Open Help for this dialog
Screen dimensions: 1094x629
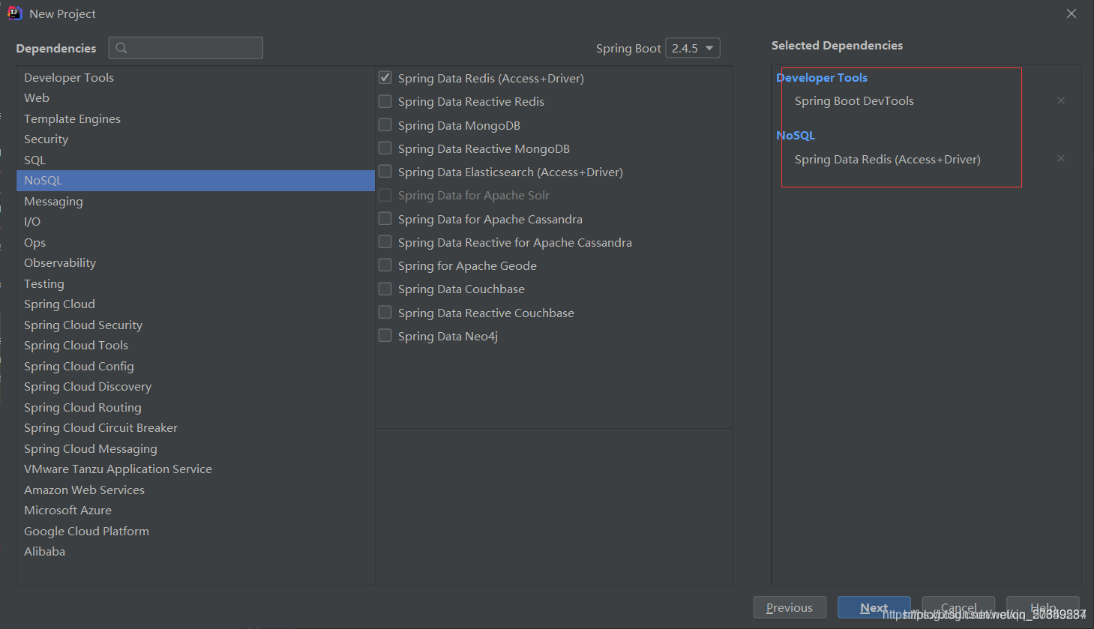point(1042,607)
